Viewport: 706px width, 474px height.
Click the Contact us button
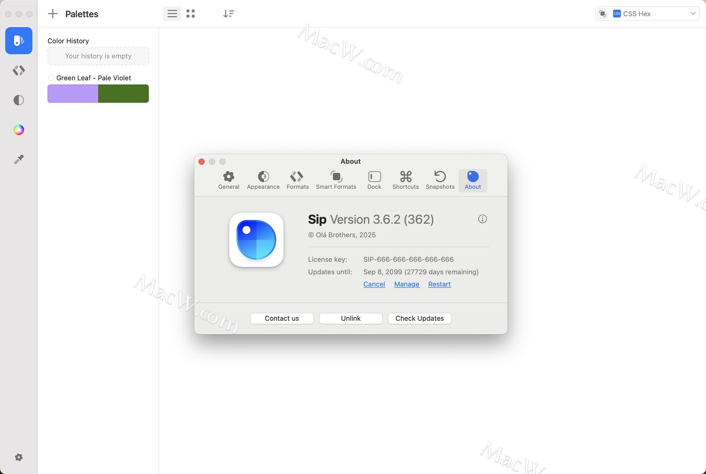coord(282,318)
